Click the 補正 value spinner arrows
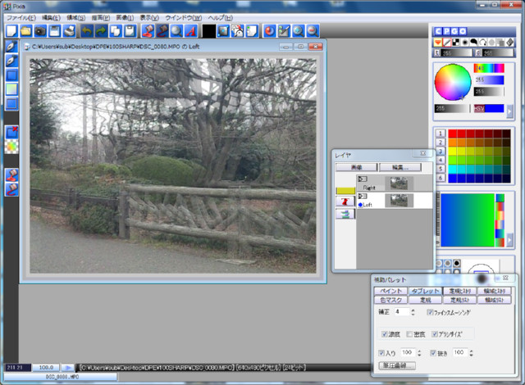The height and width of the screenshot is (385, 525). [x=413, y=312]
